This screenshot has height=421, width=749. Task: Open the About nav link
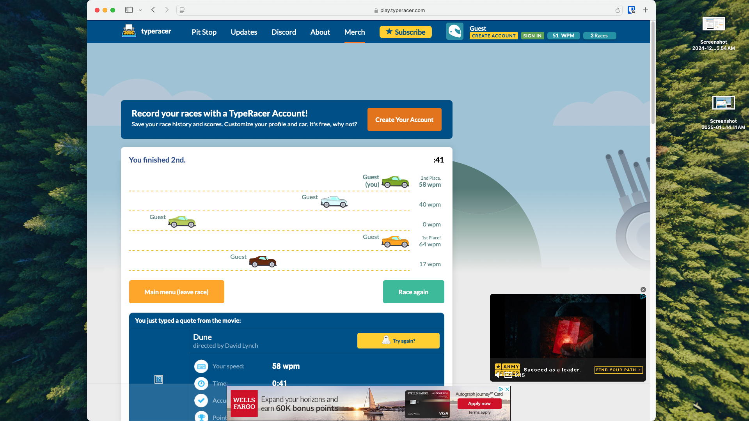click(320, 32)
